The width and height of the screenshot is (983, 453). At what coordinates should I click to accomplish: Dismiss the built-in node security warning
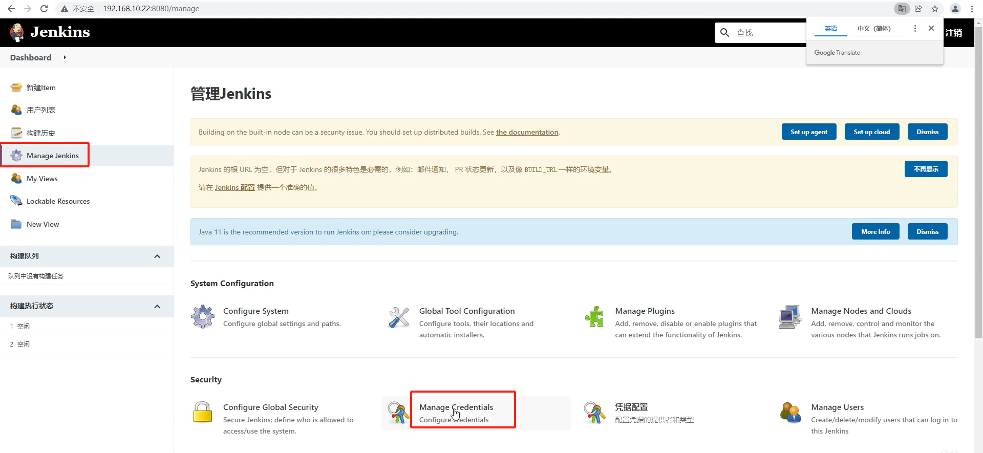pos(928,132)
